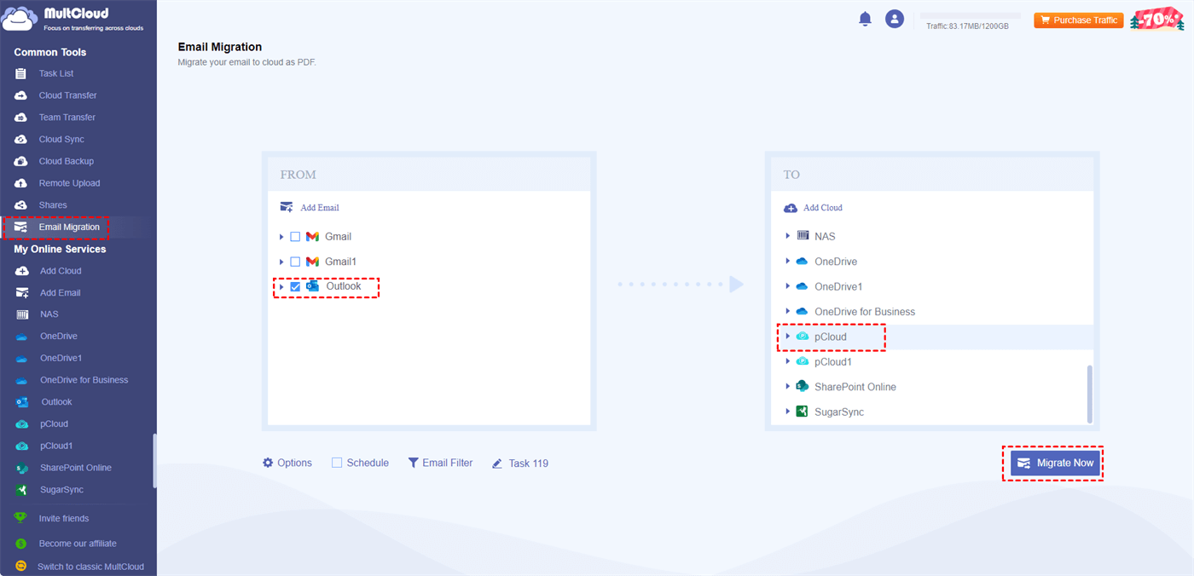Select SharePoint Online row in TO panel

tap(932, 387)
